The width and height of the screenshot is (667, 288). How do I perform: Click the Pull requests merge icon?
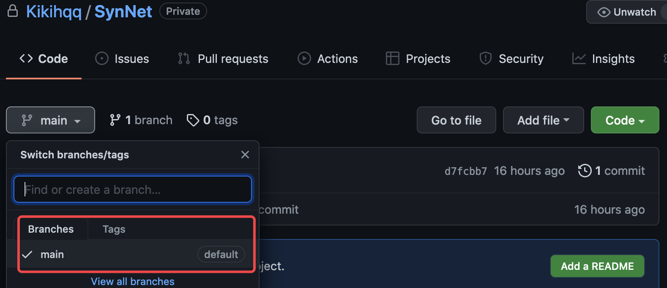pyautogui.click(x=184, y=58)
